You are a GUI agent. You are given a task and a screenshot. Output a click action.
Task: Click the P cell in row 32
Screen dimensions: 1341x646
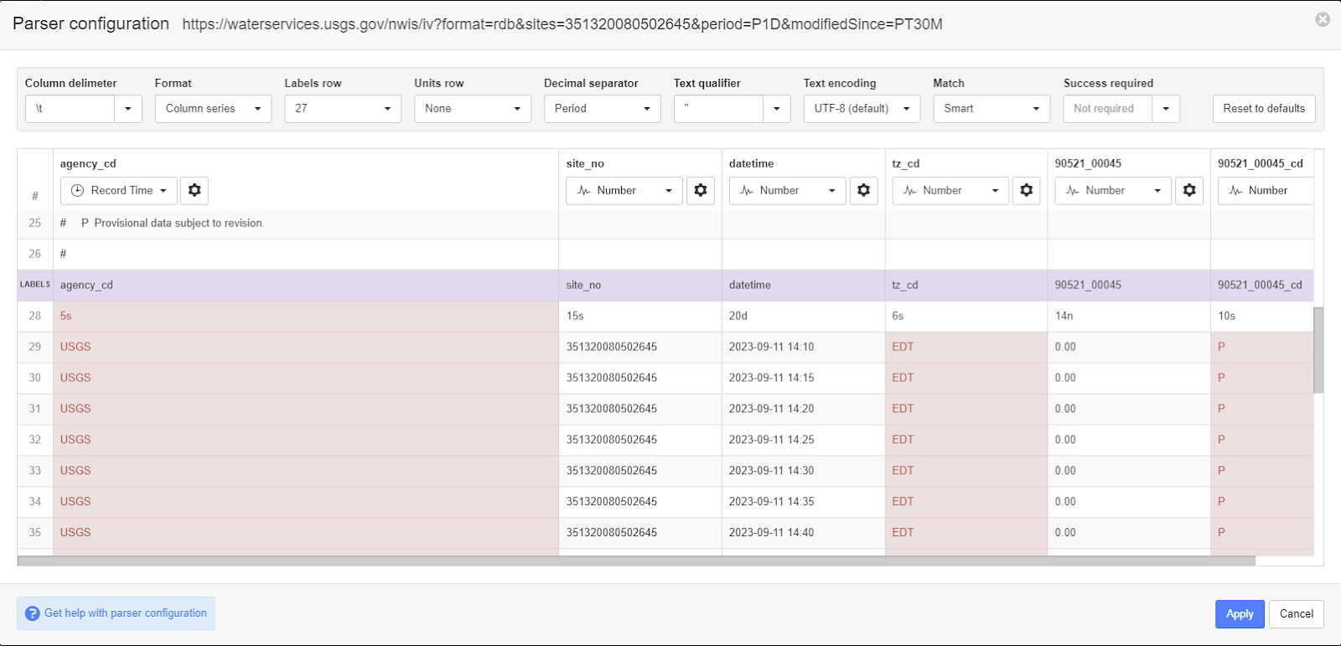[1261, 440]
